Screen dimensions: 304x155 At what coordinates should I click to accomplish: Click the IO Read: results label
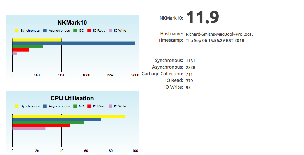[174, 80]
